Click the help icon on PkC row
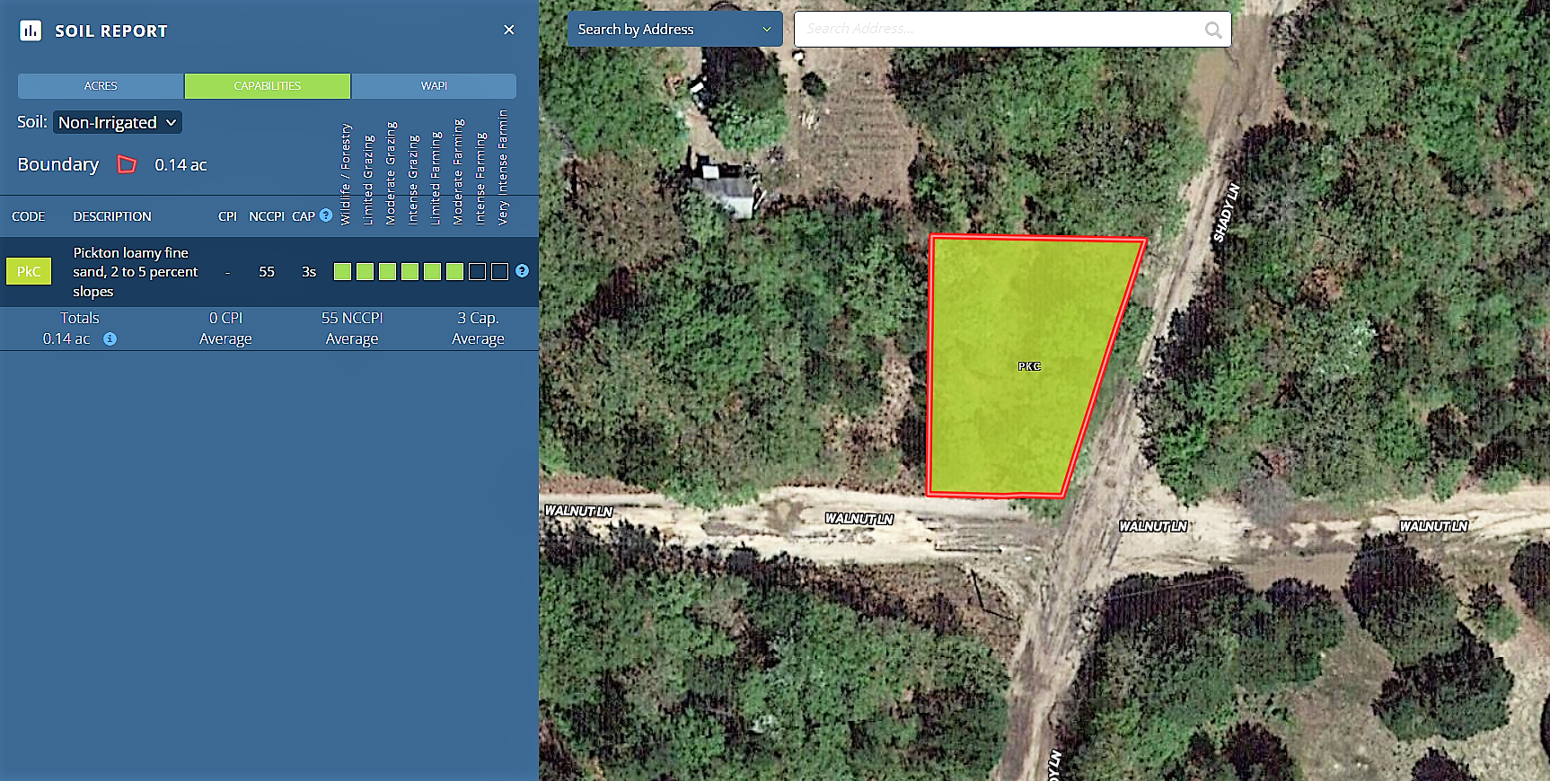Screen dimensions: 1550x781 [522, 271]
